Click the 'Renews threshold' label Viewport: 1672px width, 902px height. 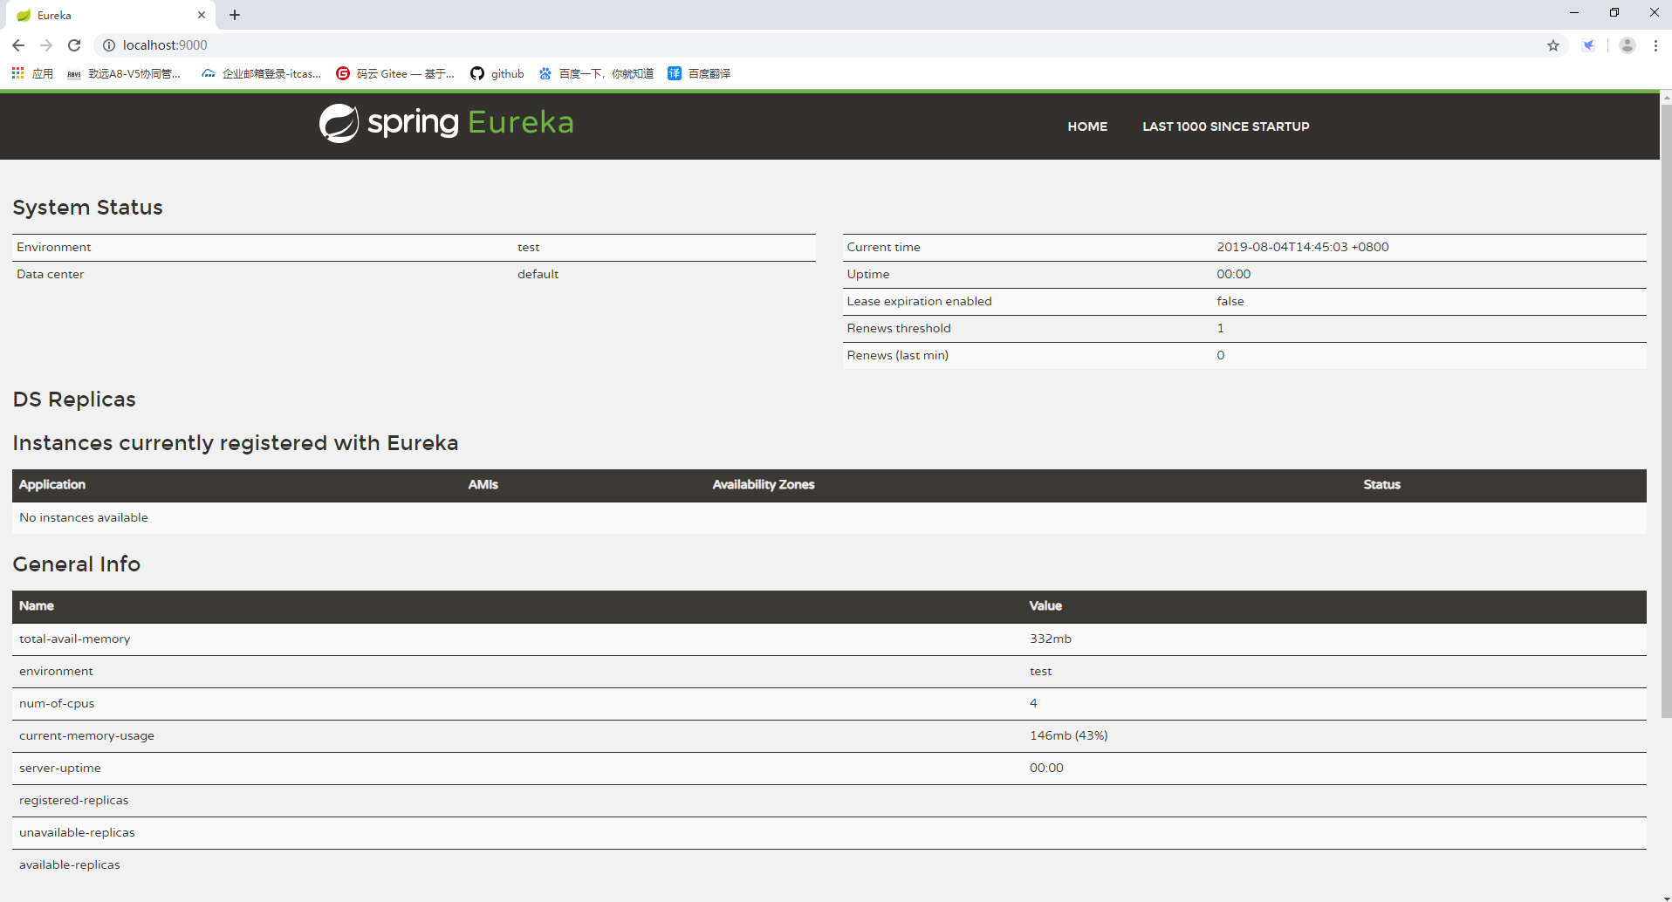coord(899,328)
